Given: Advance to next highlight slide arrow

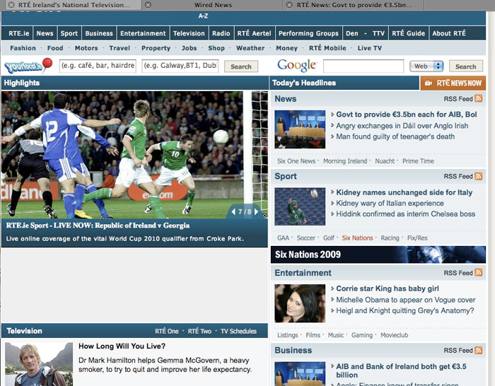Looking at the screenshot, I should 256,211.
